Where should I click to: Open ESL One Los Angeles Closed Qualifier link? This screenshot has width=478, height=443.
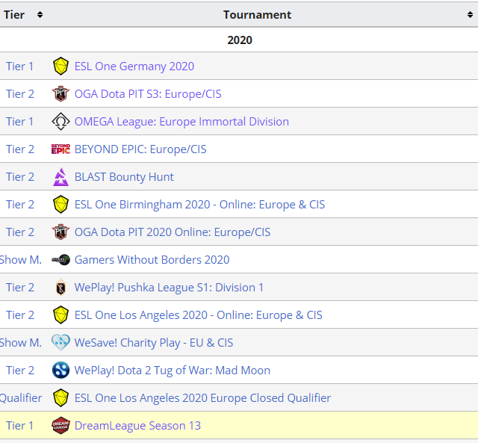(x=202, y=398)
